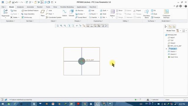Minimize the ribbon with the caret icon
The height and width of the screenshot is (106, 188).
click(174, 6)
